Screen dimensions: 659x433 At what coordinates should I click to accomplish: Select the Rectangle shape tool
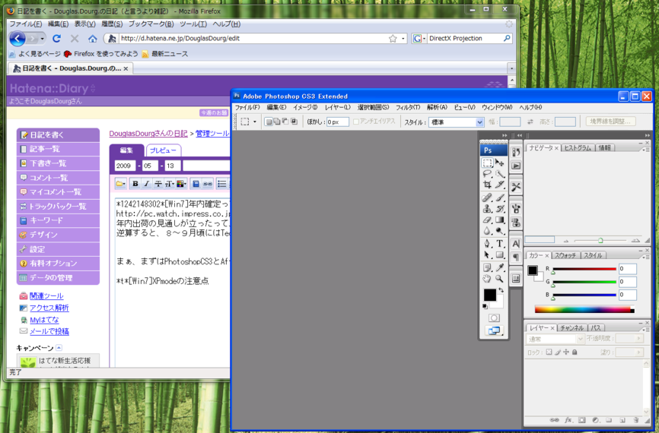pos(500,254)
